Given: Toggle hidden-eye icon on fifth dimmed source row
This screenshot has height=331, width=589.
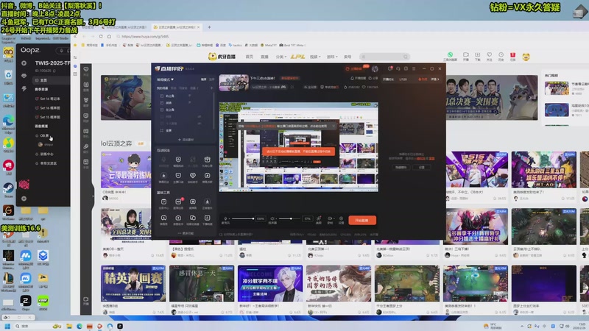Looking at the screenshot, I should (199, 124).
